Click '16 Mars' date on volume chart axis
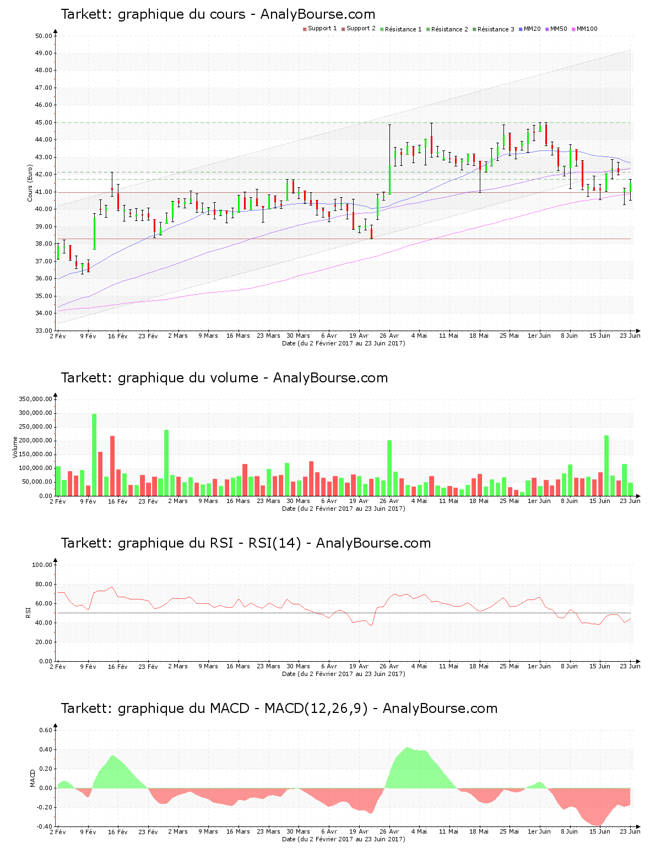 coord(238,501)
